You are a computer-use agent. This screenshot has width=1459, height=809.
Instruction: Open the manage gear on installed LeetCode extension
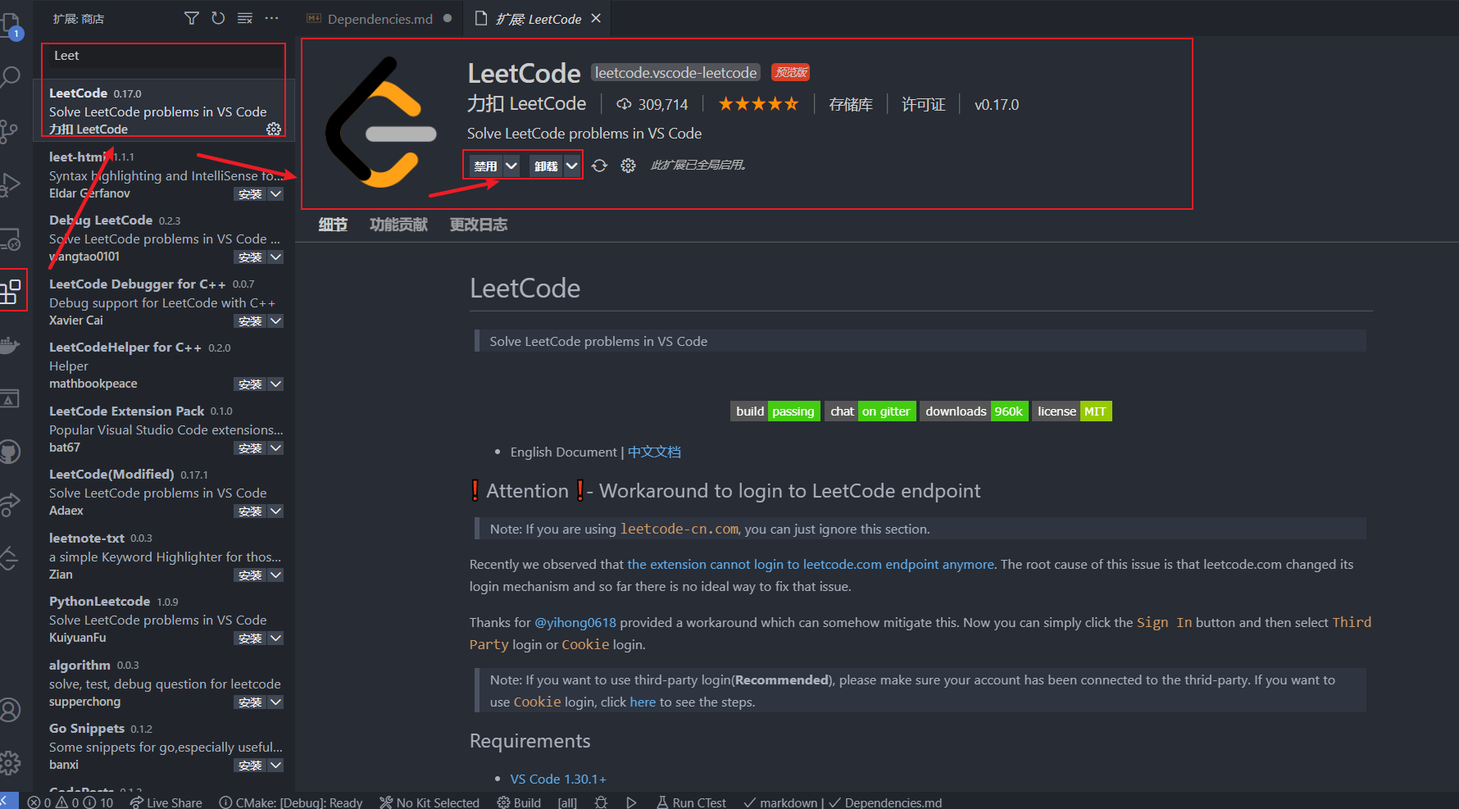click(274, 129)
